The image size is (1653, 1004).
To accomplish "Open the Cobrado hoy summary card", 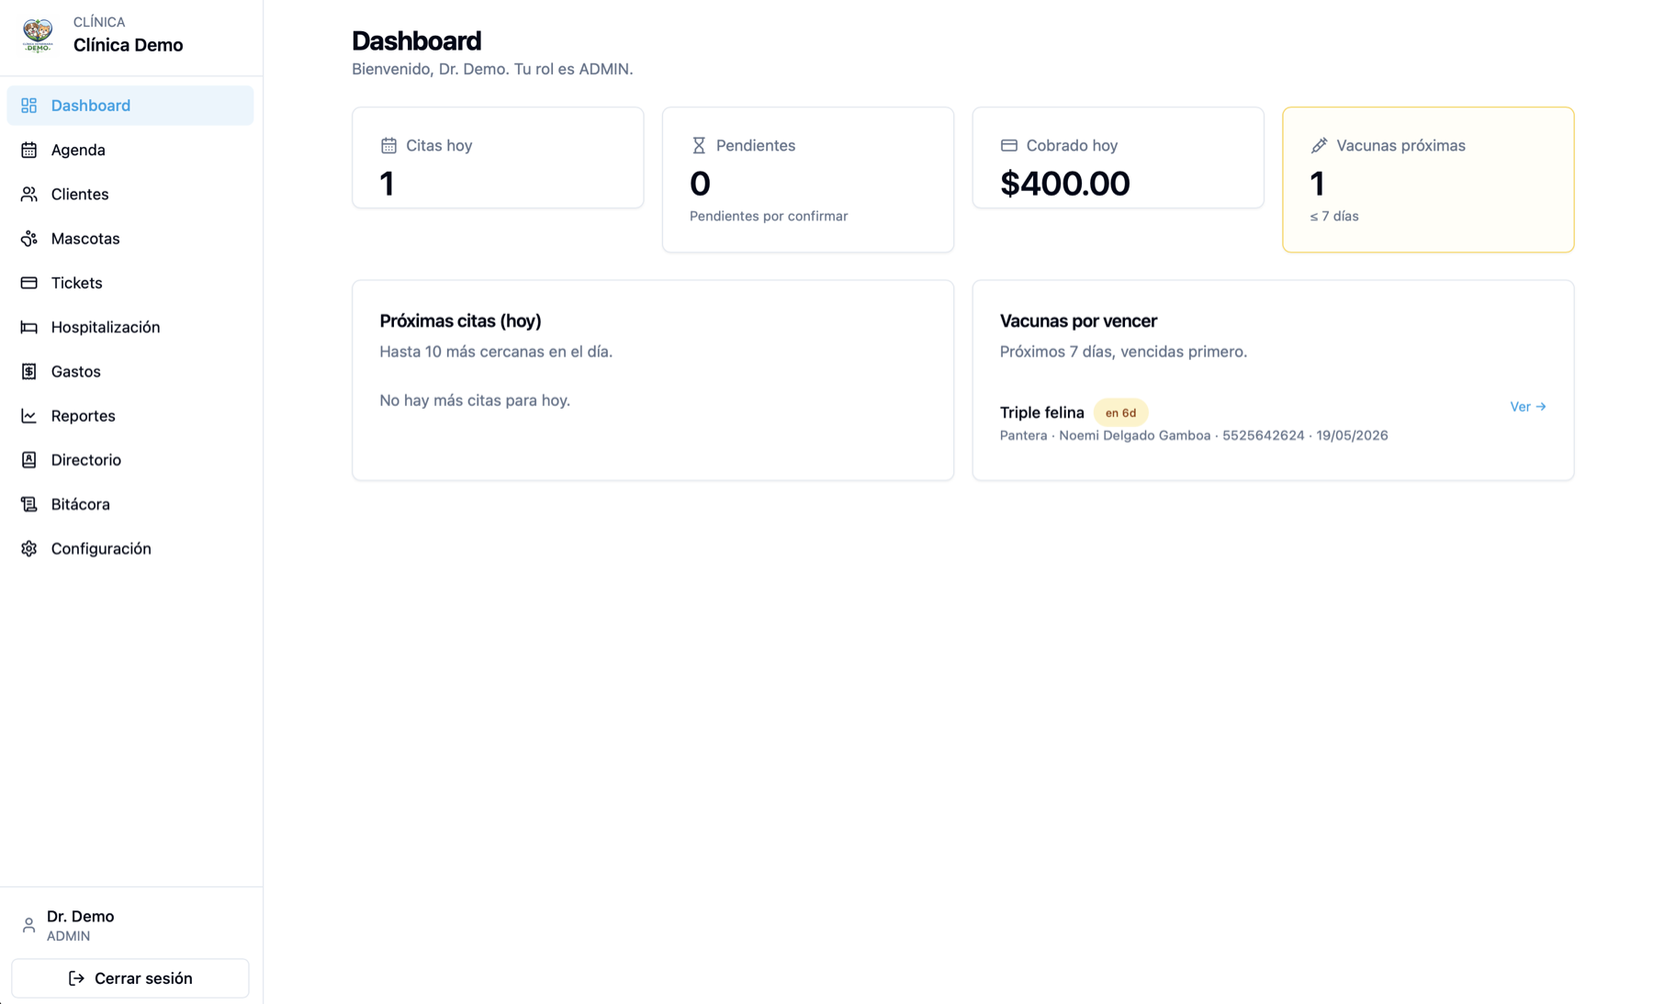I will (1119, 158).
